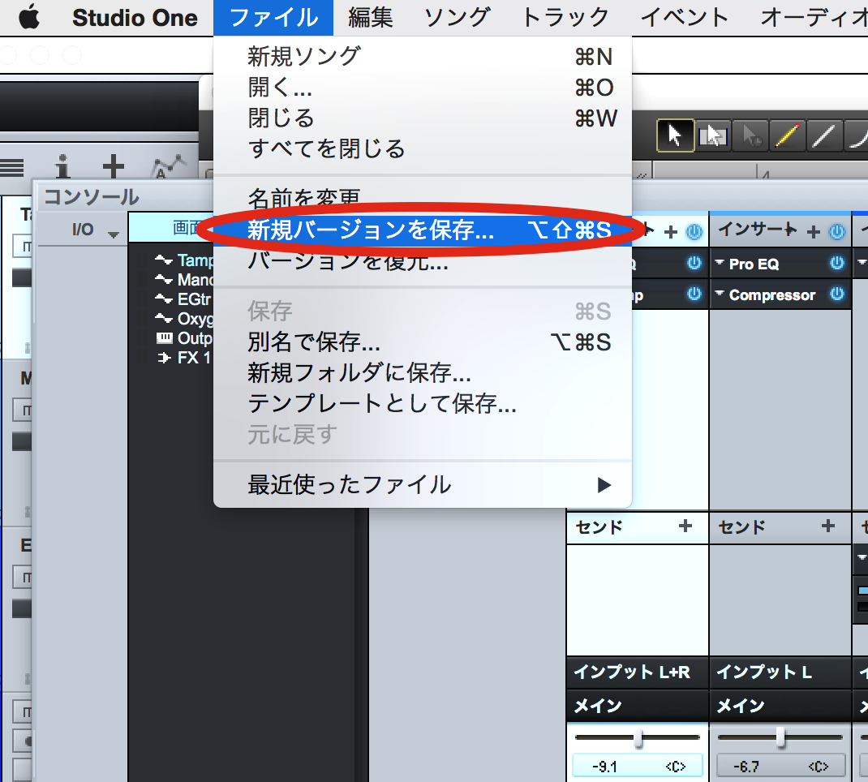Choose 新規フォルダに保存... menu item
Image resolution: width=868 pixels, height=782 pixels.
point(423,373)
